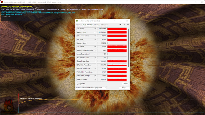Open the Memory Clock sensor dropdown
This screenshot has width=205, height=115.
[x=95, y=32]
